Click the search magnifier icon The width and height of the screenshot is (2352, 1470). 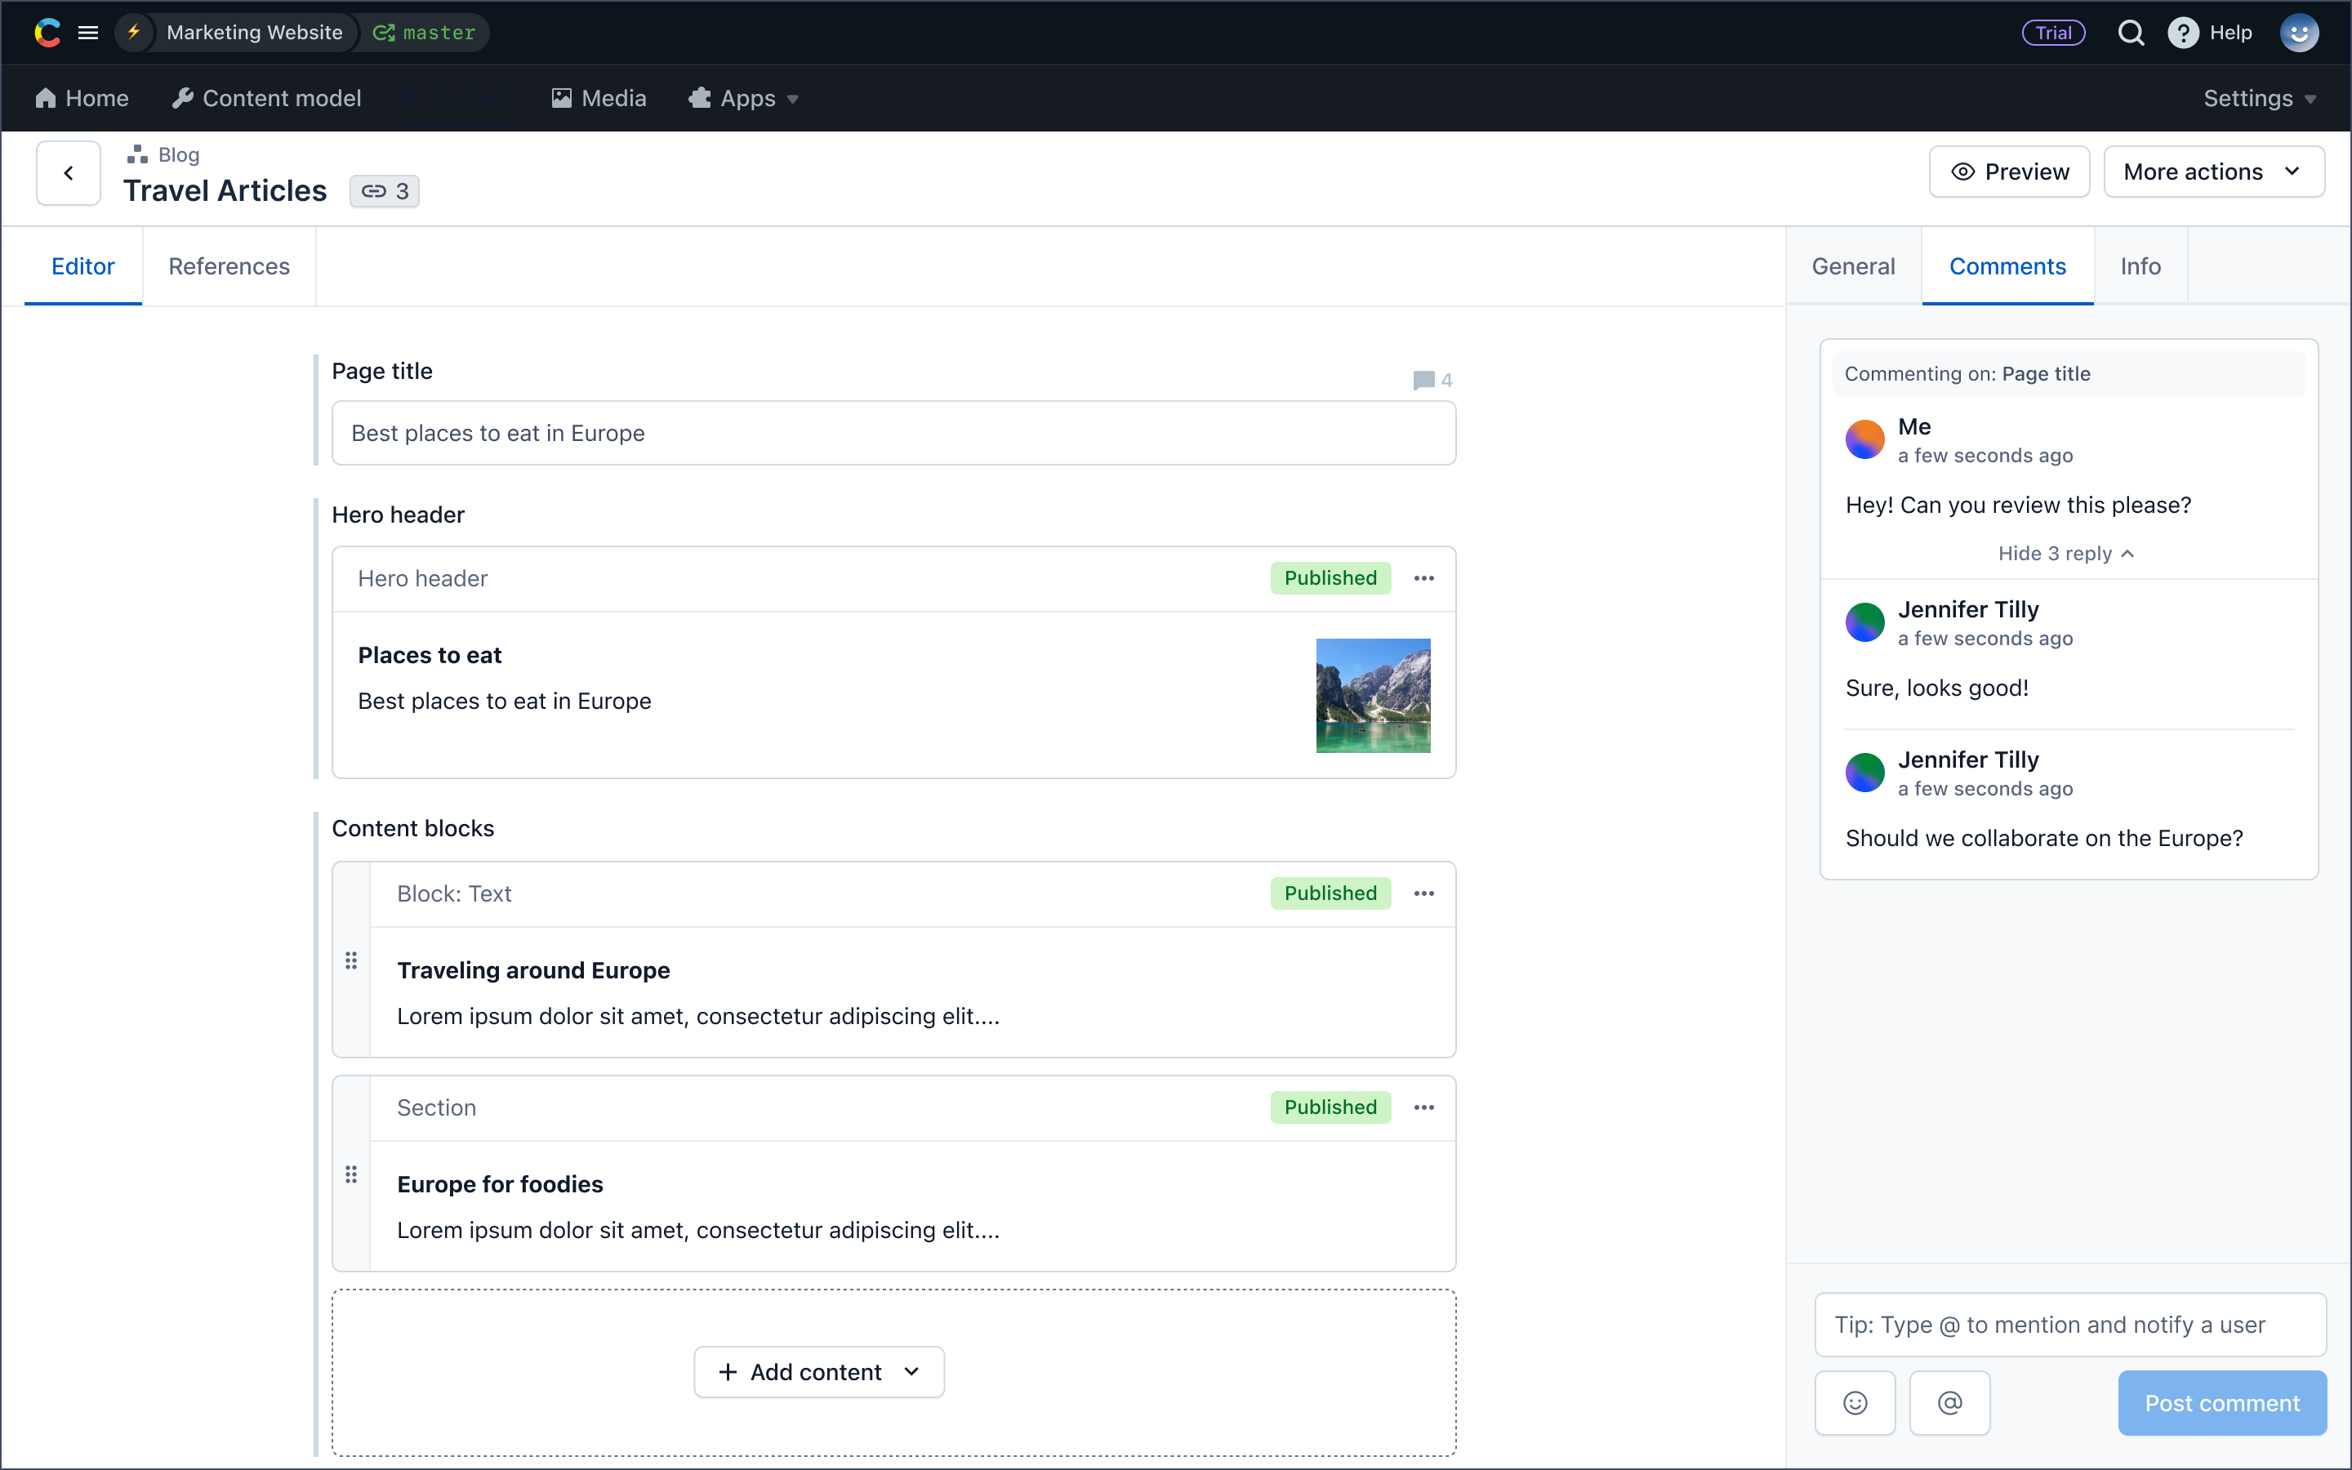click(x=2131, y=33)
